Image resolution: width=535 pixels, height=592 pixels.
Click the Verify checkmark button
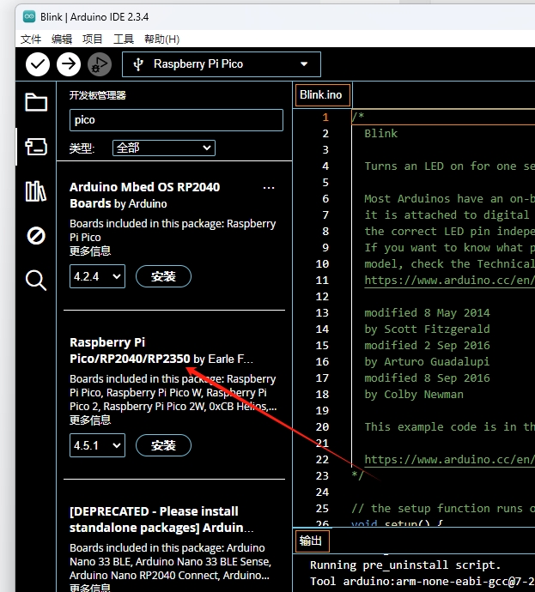[38, 64]
